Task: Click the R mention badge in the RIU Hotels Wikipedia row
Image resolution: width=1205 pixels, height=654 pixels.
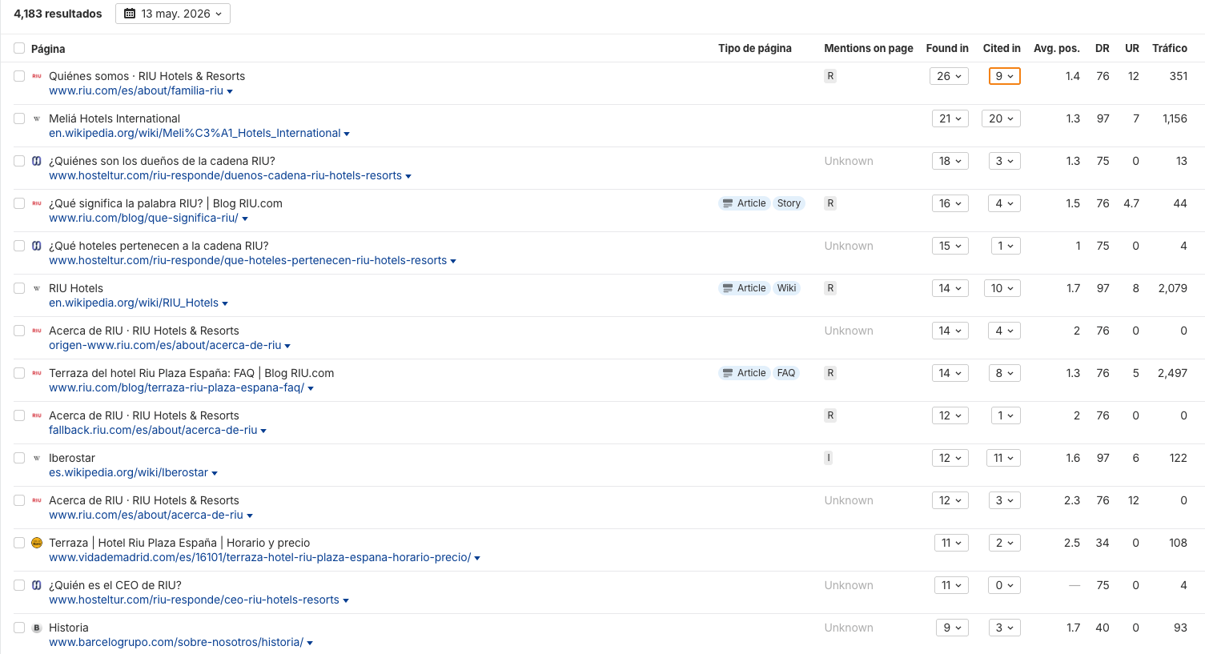Action: [830, 288]
